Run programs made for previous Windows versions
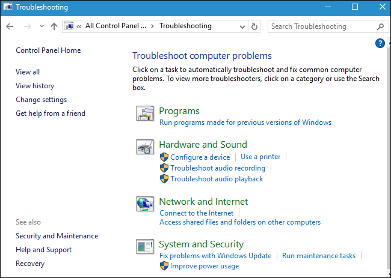The image size is (391, 278). [245, 122]
